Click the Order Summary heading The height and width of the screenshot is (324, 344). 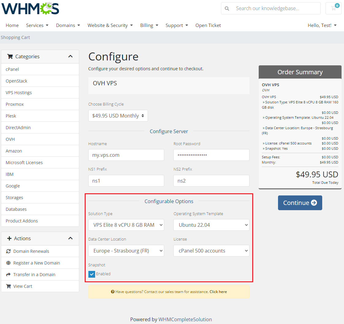click(x=300, y=72)
